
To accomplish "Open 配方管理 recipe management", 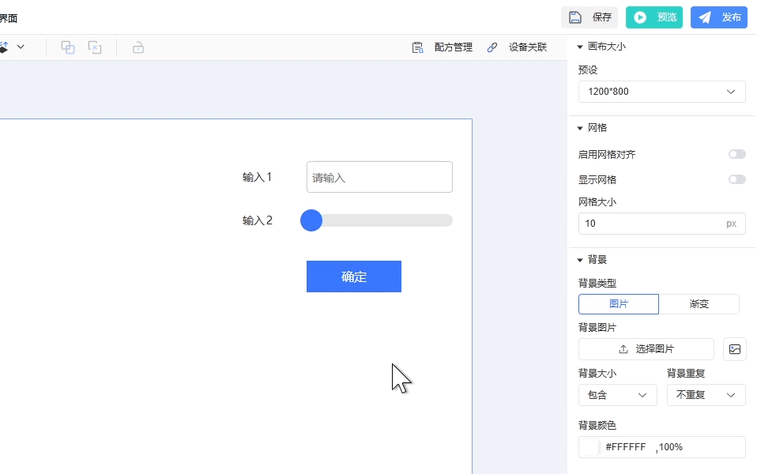I will (443, 47).
